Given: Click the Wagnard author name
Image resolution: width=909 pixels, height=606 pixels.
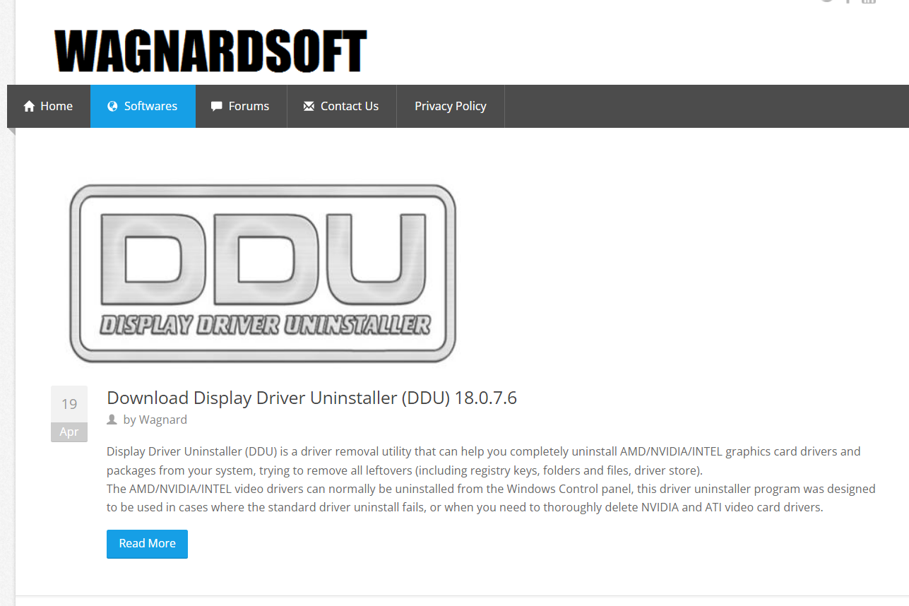Looking at the screenshot, I should [162, 420].
